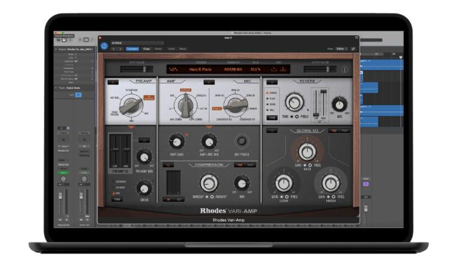Screen dimensions: 457x267
Task: Open the plugin link chain icon
Action: click(x=353, y=49)
